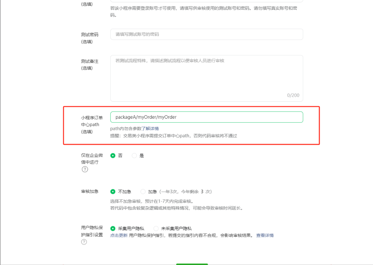Focus the 测试密码 input field
This screenshot has width=373, height=265.
pyautogui.click(x=206, y=34)
